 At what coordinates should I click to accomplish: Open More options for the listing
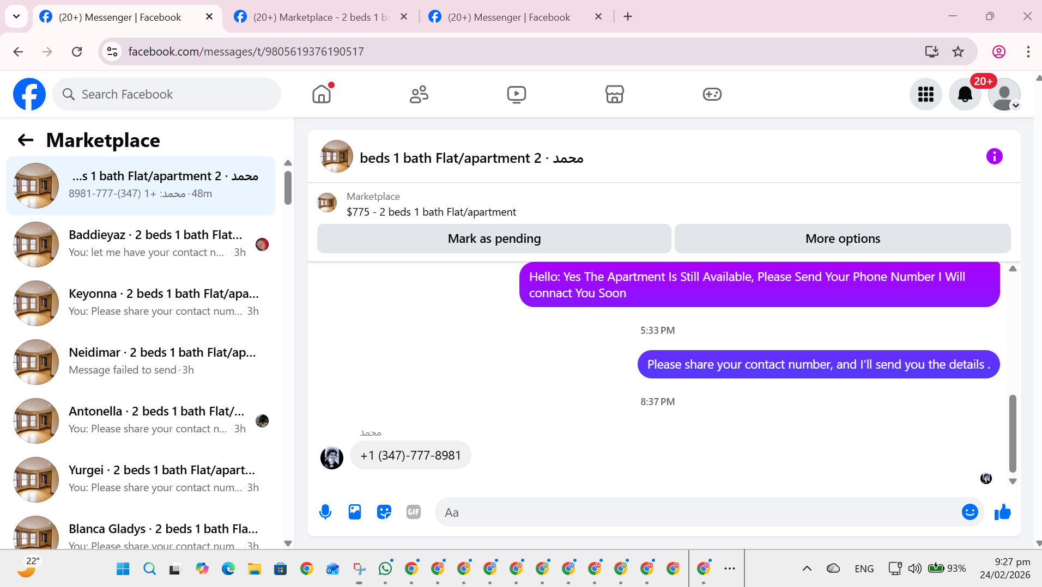click(x=843, y=239)
